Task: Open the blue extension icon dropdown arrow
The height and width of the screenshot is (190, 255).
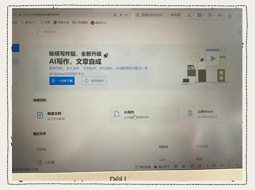Action: 203,15
